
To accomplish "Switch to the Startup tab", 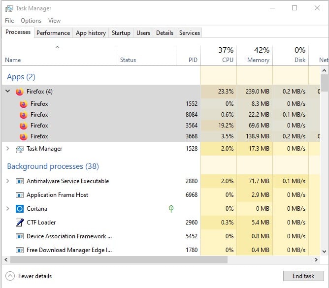I will (x=121, y=33).
